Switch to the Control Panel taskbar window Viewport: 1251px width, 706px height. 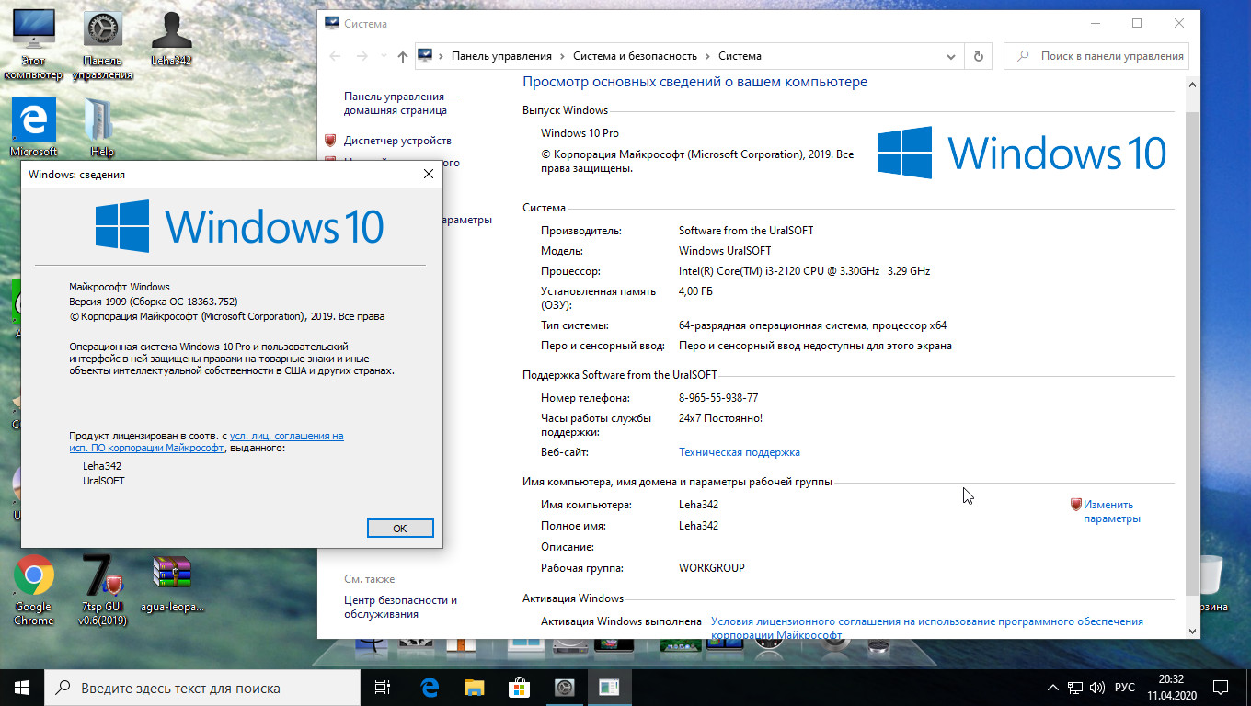pos(564,687)
